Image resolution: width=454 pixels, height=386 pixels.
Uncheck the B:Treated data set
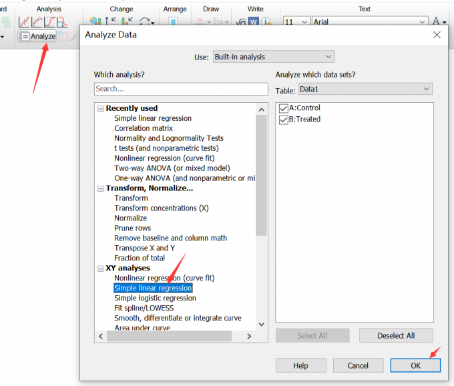pos(284,120)
